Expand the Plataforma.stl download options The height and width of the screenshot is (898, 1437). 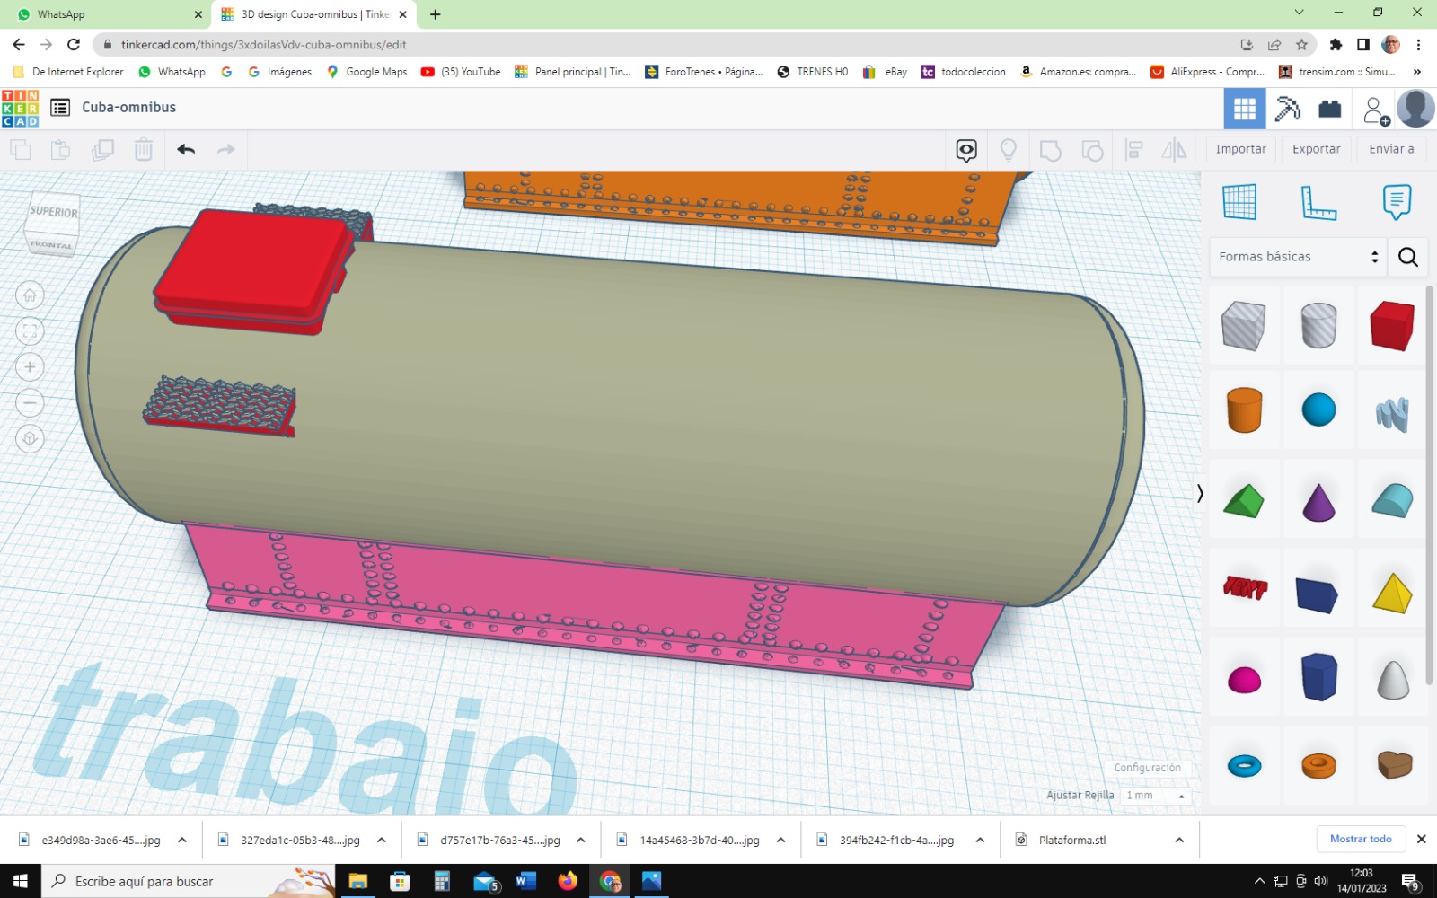(1178, 841)
